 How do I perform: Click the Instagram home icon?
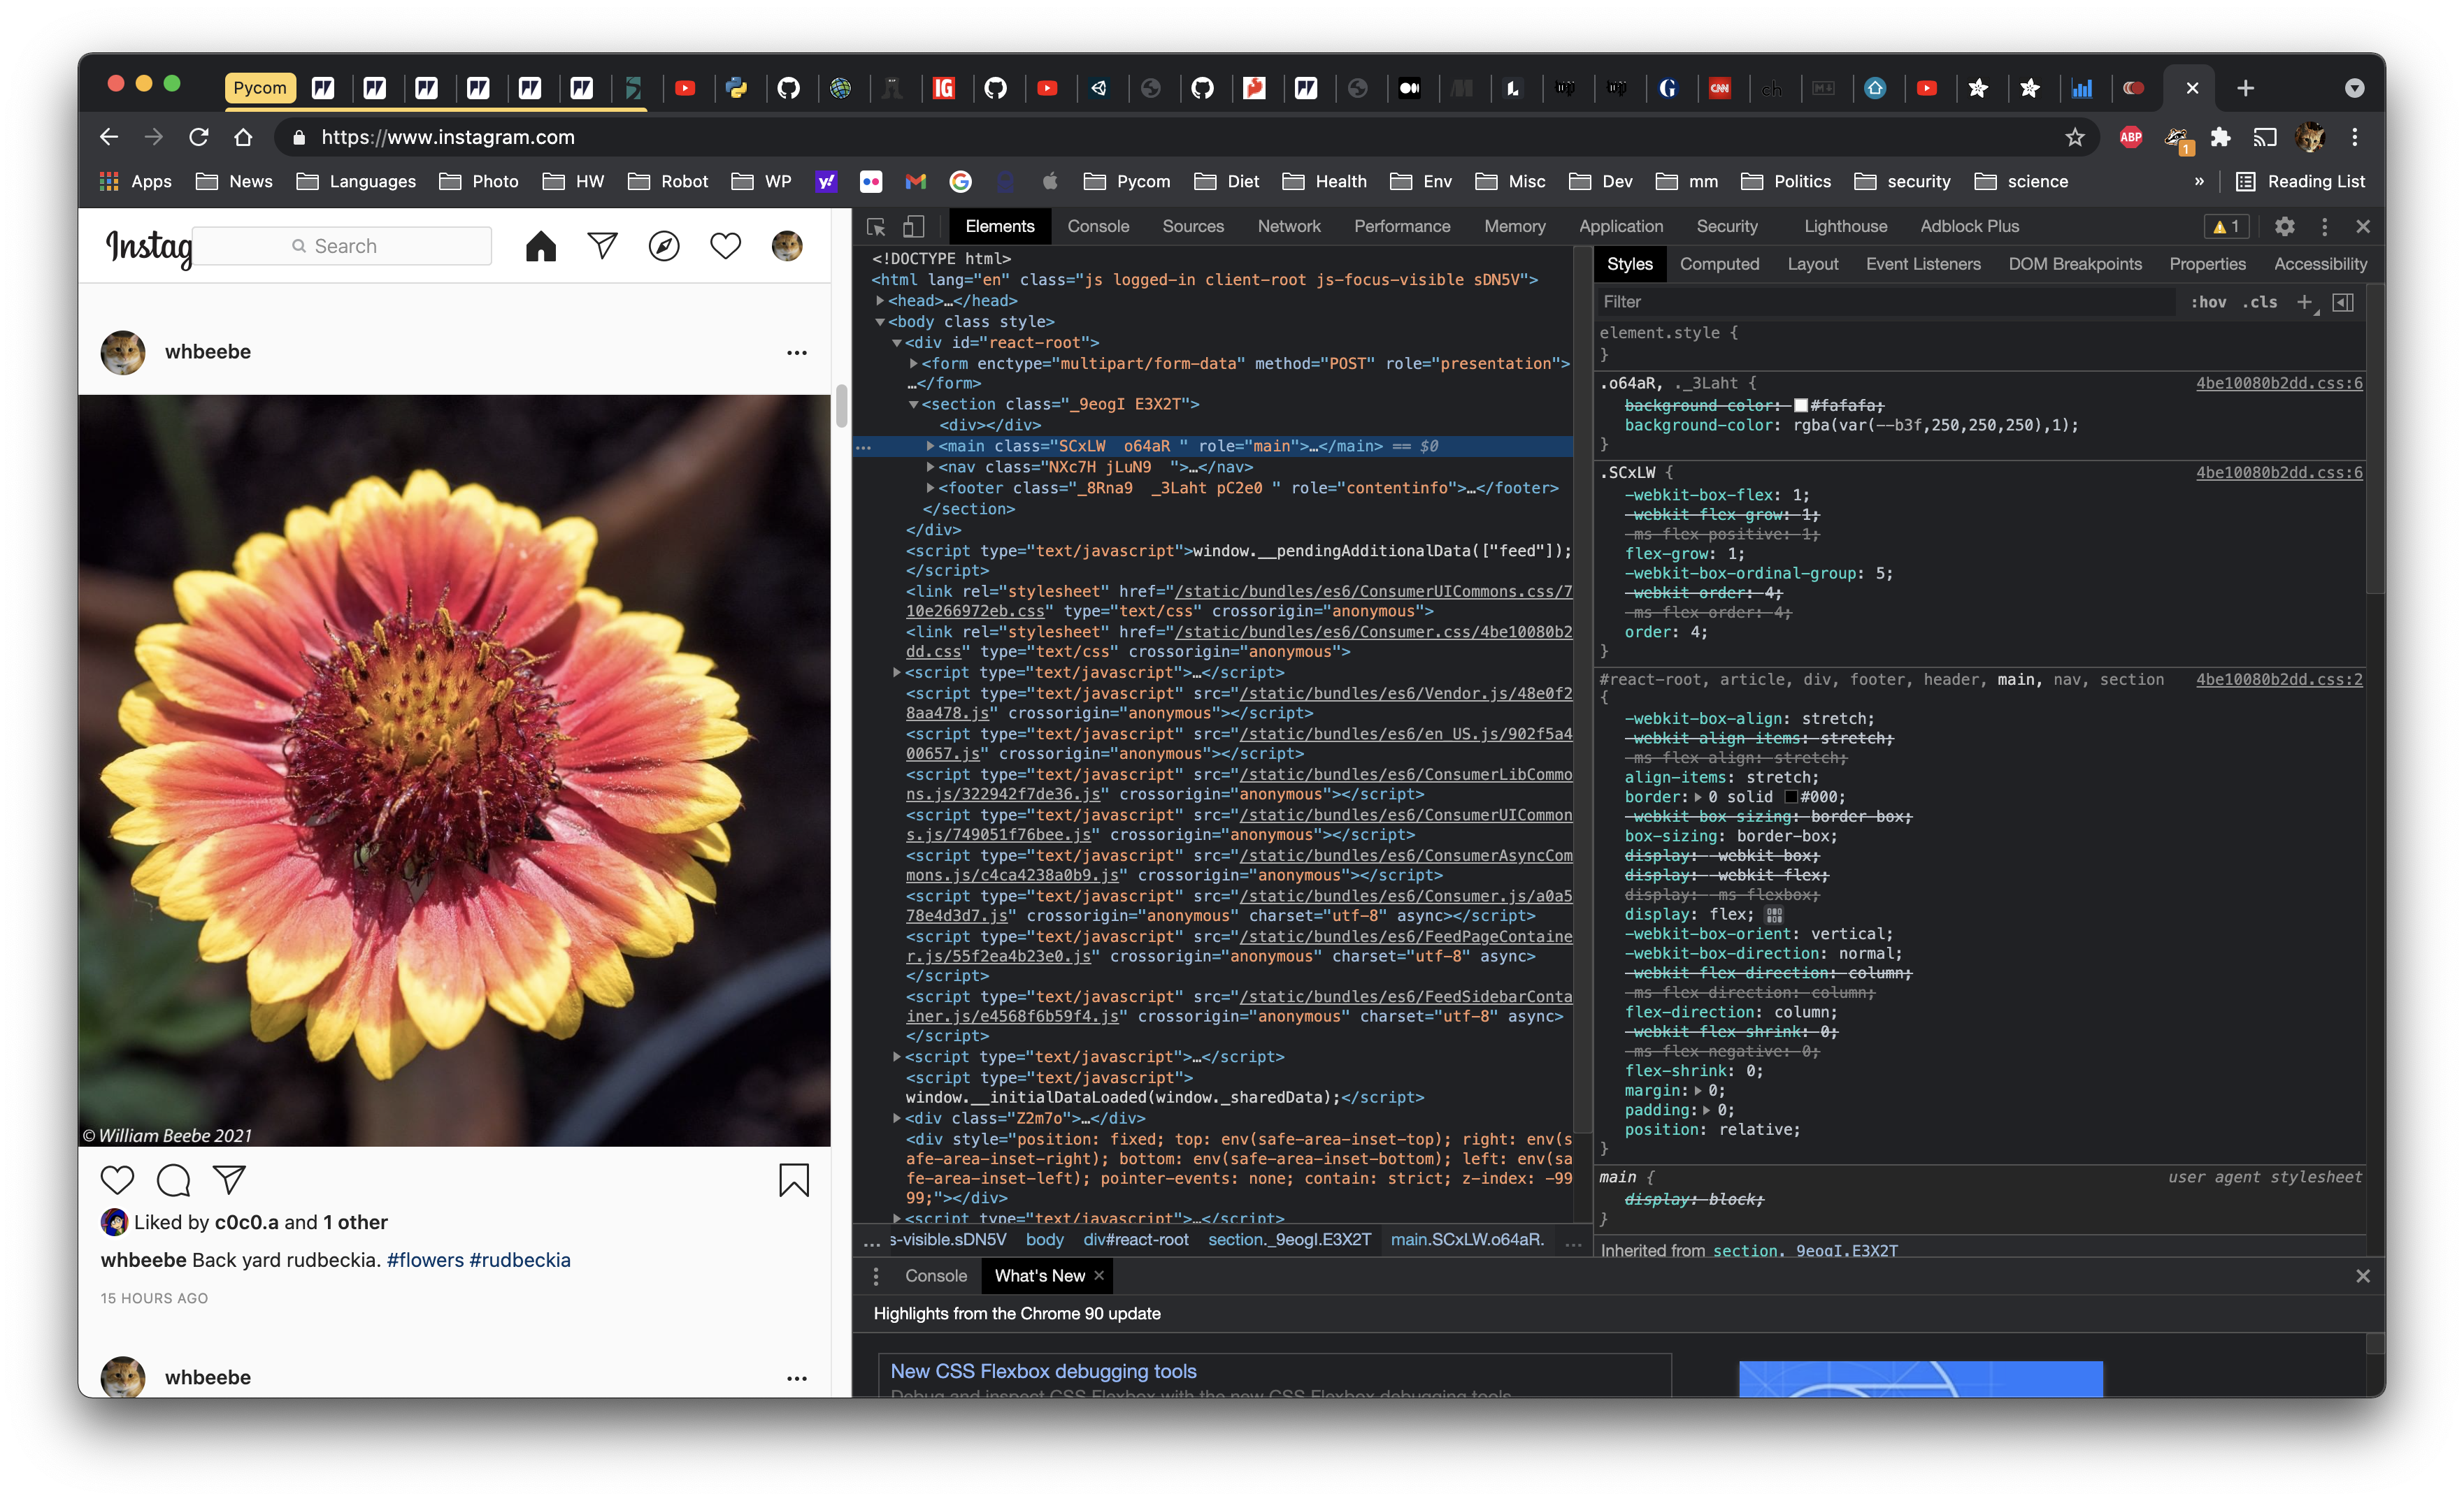(x=541, y=246)
